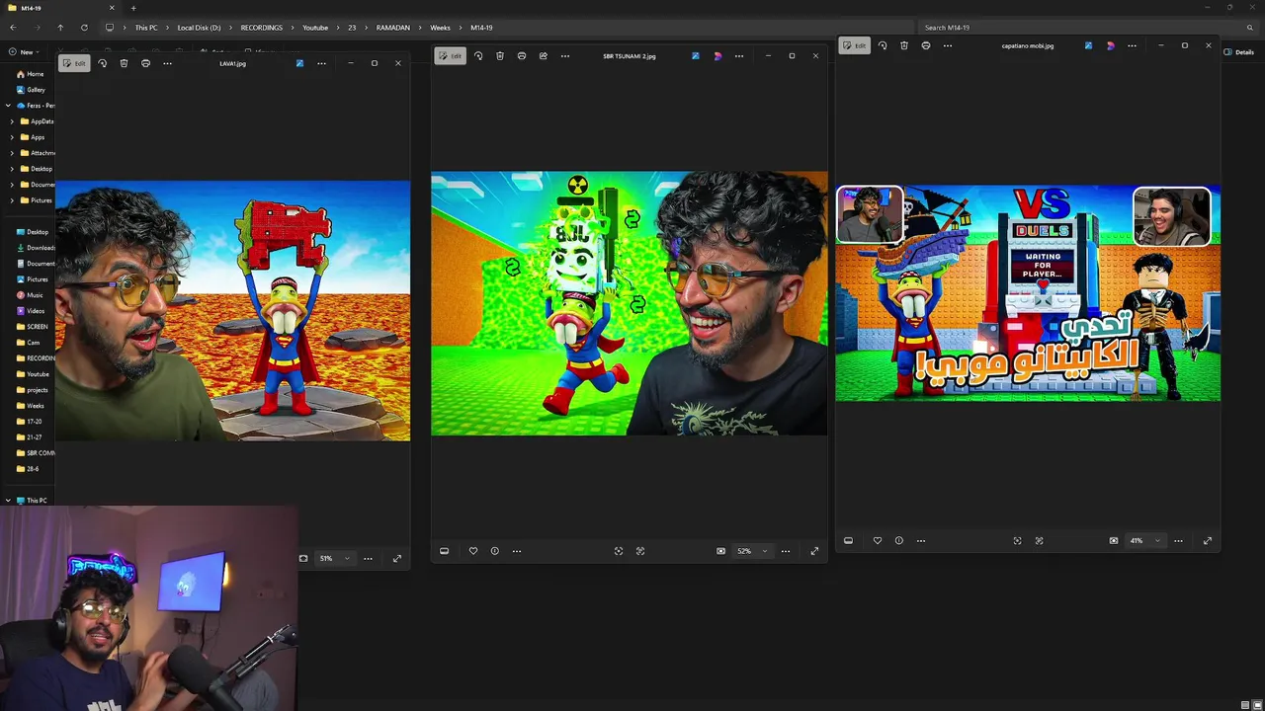
Task: Delete image in capatiano mobi window
Action: [x=904, y=45]
